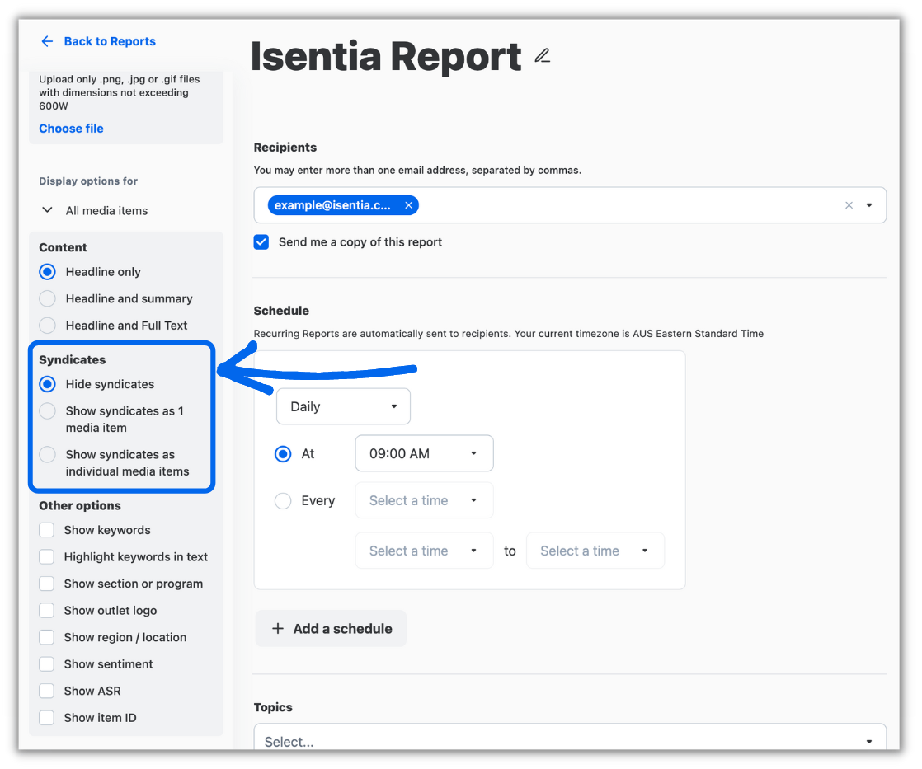Enable Show ASR checkbox
The image size is (922, 769).
pos(46,691)
